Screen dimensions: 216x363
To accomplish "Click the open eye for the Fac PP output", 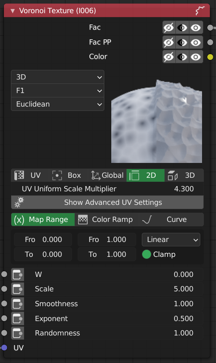I will [x=196, y=42].
